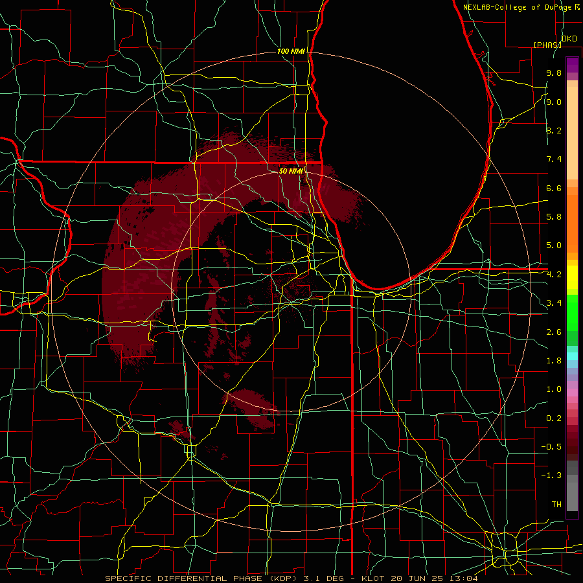The width and height of the screenshot is (583, 583).
Task: Click the 50 NMI range ring label
Action: [291, 171]
